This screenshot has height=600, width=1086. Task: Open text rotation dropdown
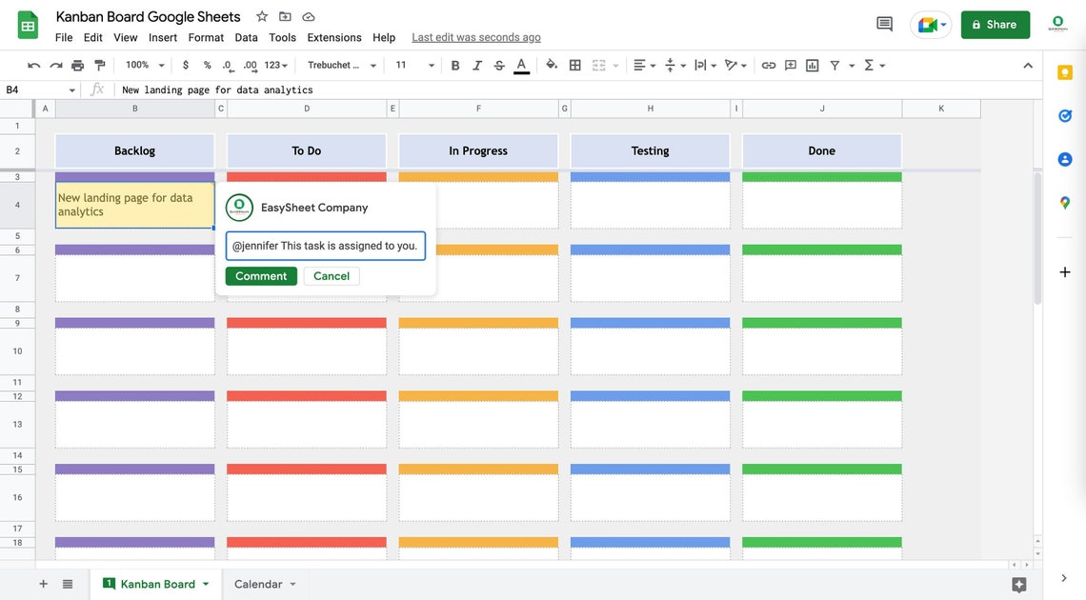[735, 65]
